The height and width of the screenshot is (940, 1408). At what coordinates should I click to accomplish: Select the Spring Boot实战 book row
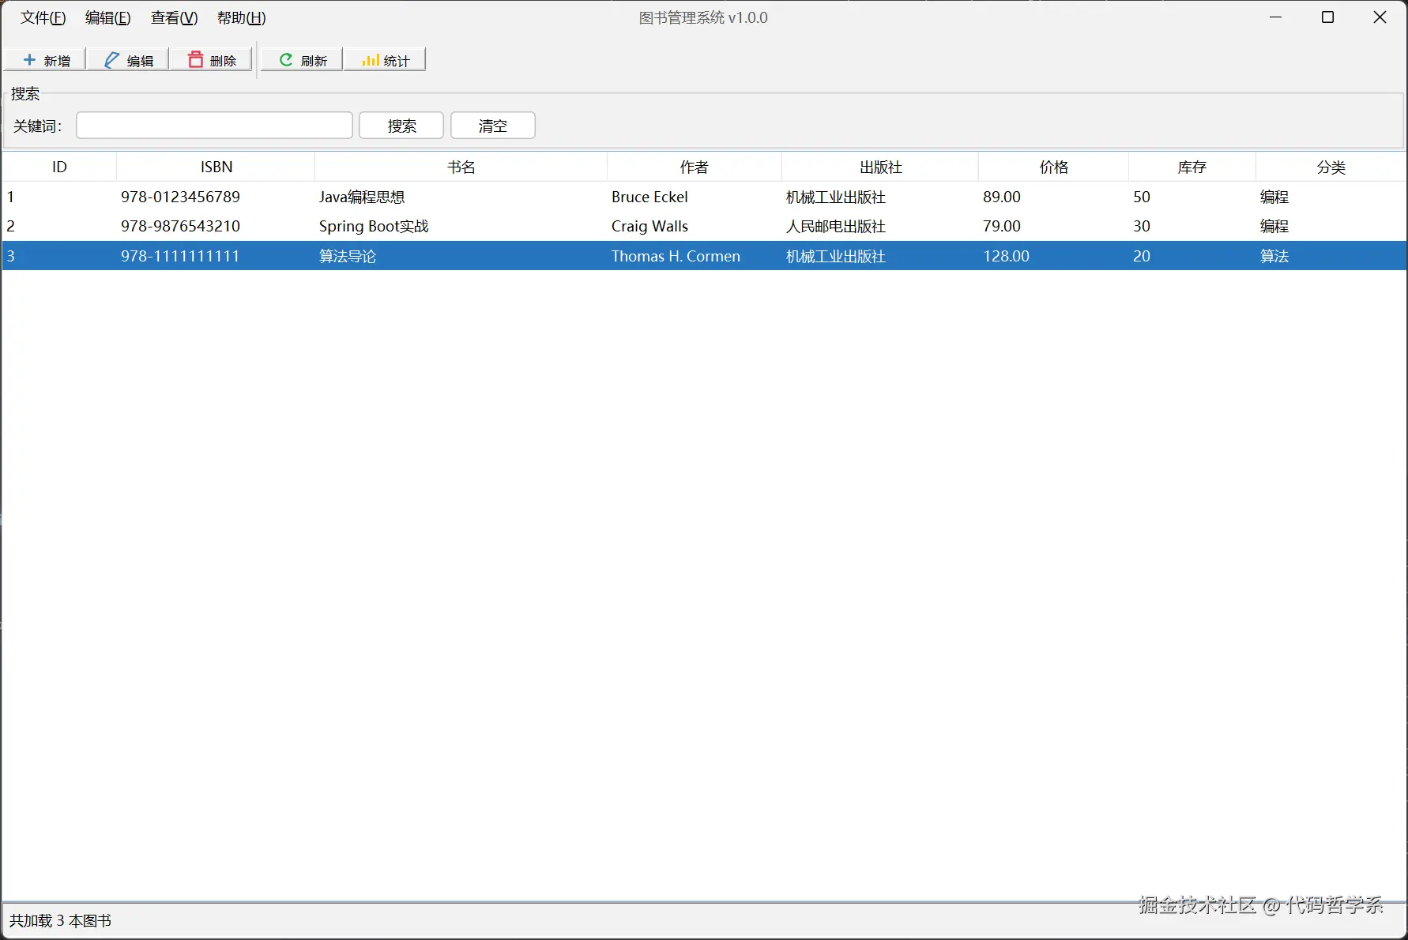pyautogui.click(x=704, y=226)
